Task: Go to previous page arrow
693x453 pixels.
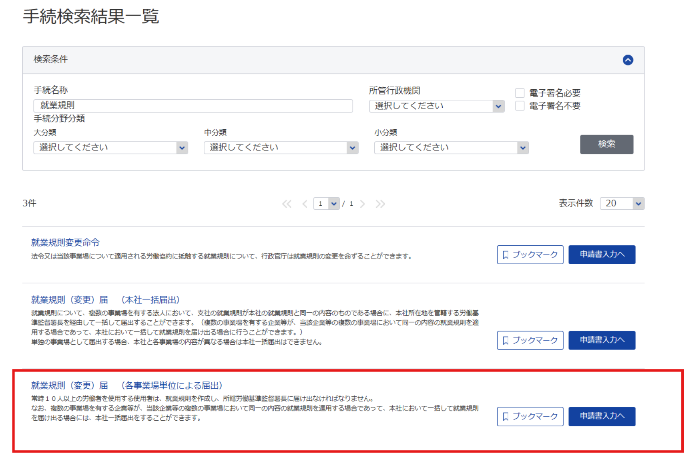Action: point(304,204)
